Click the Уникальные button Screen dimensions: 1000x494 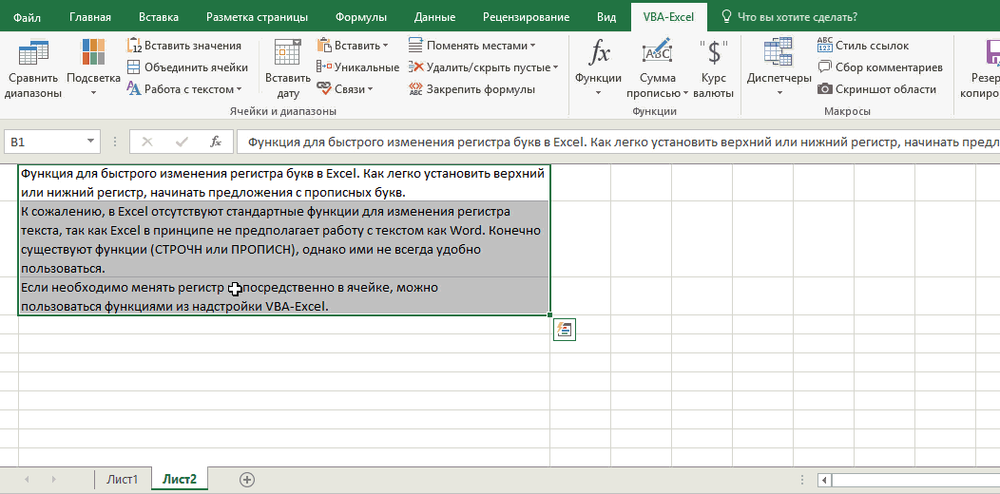[357, 66]
